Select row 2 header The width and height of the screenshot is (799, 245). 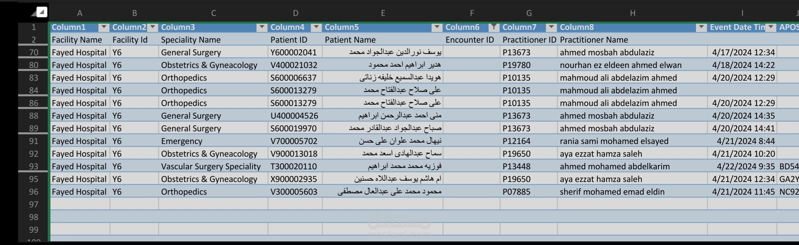tap(33, 40)
